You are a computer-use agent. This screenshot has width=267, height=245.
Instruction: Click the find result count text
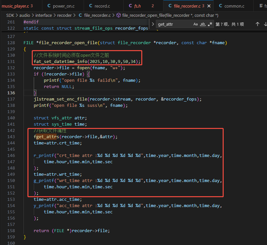point(230,24)
